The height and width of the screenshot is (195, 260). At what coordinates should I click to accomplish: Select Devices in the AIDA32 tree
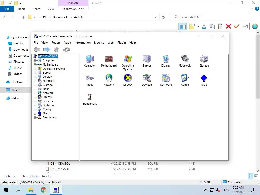pyautogui.click(x=48, y=101)
